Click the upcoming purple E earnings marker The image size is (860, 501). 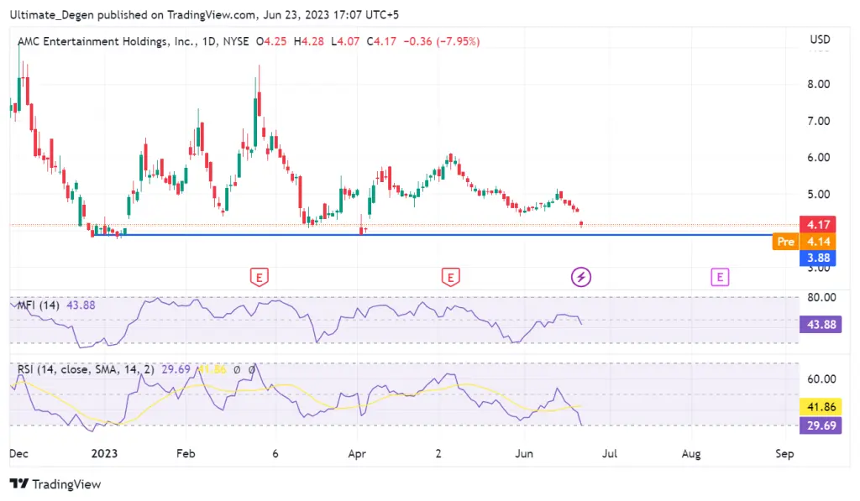click(720, 278)
